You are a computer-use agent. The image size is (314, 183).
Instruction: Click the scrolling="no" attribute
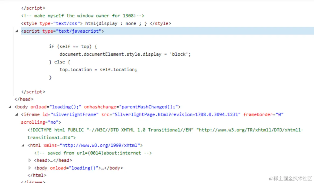(40, 122)
